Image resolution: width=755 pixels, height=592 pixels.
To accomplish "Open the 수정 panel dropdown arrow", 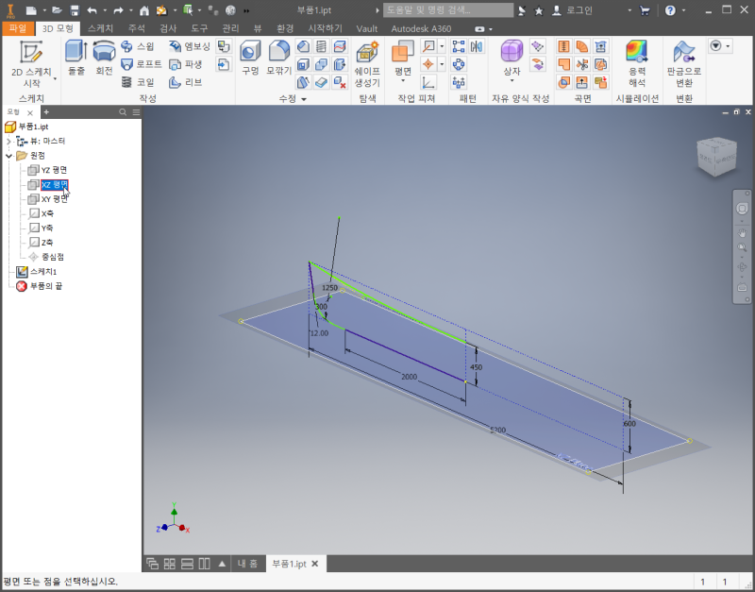I will coord(304,99).
